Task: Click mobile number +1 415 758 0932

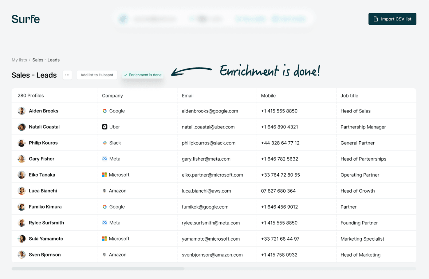Action: 279,255
